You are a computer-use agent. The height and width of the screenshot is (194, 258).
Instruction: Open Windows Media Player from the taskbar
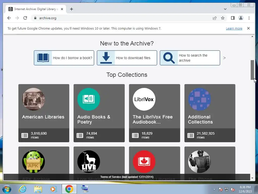(53, 189)
